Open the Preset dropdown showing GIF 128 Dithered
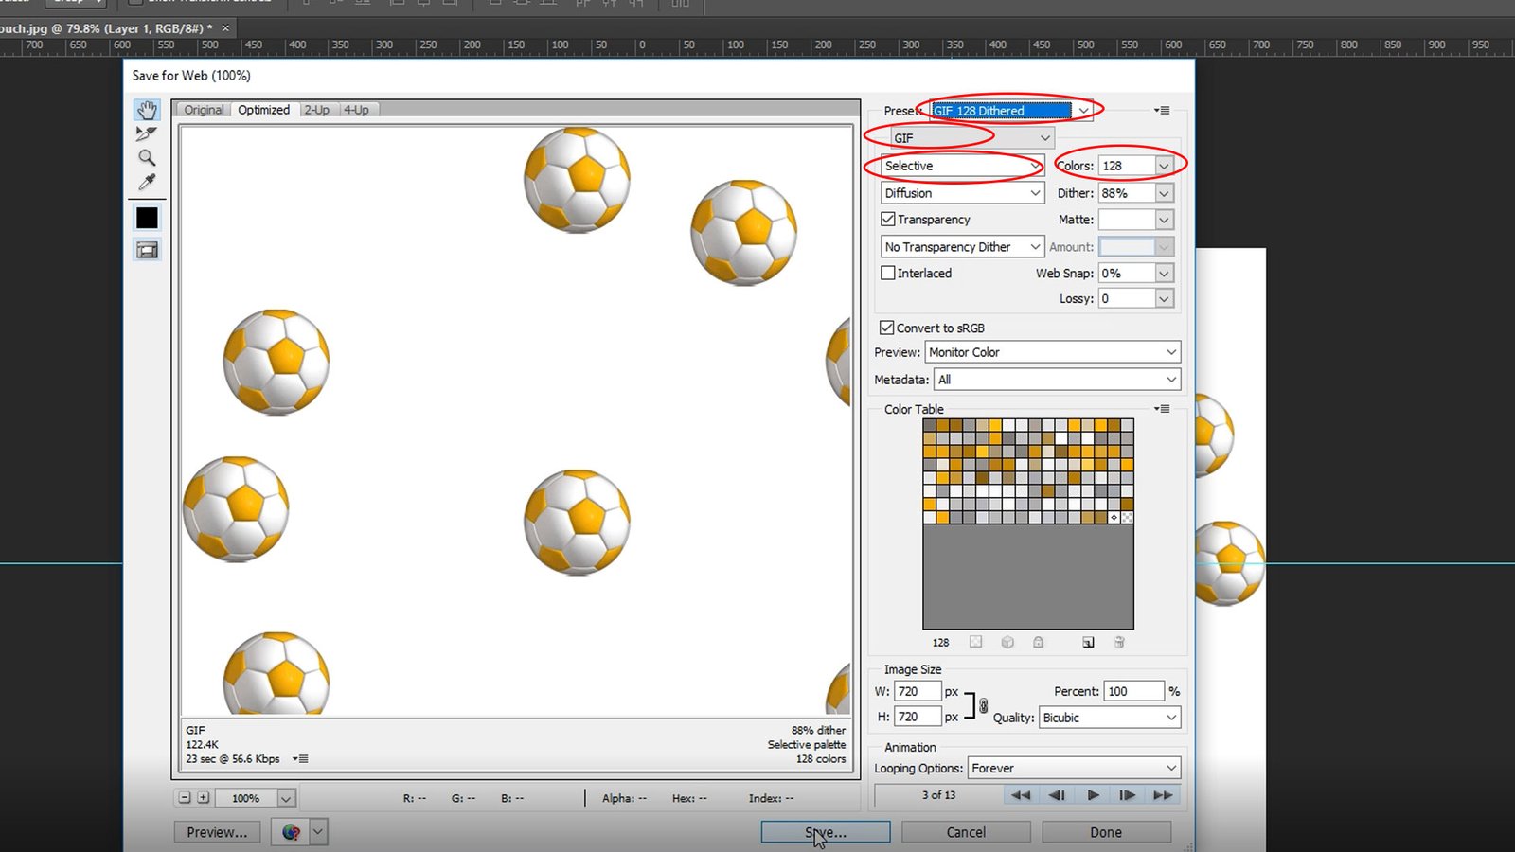Image resolution: width=1515 pixels, height=852 pixels. coord(1083,111)
